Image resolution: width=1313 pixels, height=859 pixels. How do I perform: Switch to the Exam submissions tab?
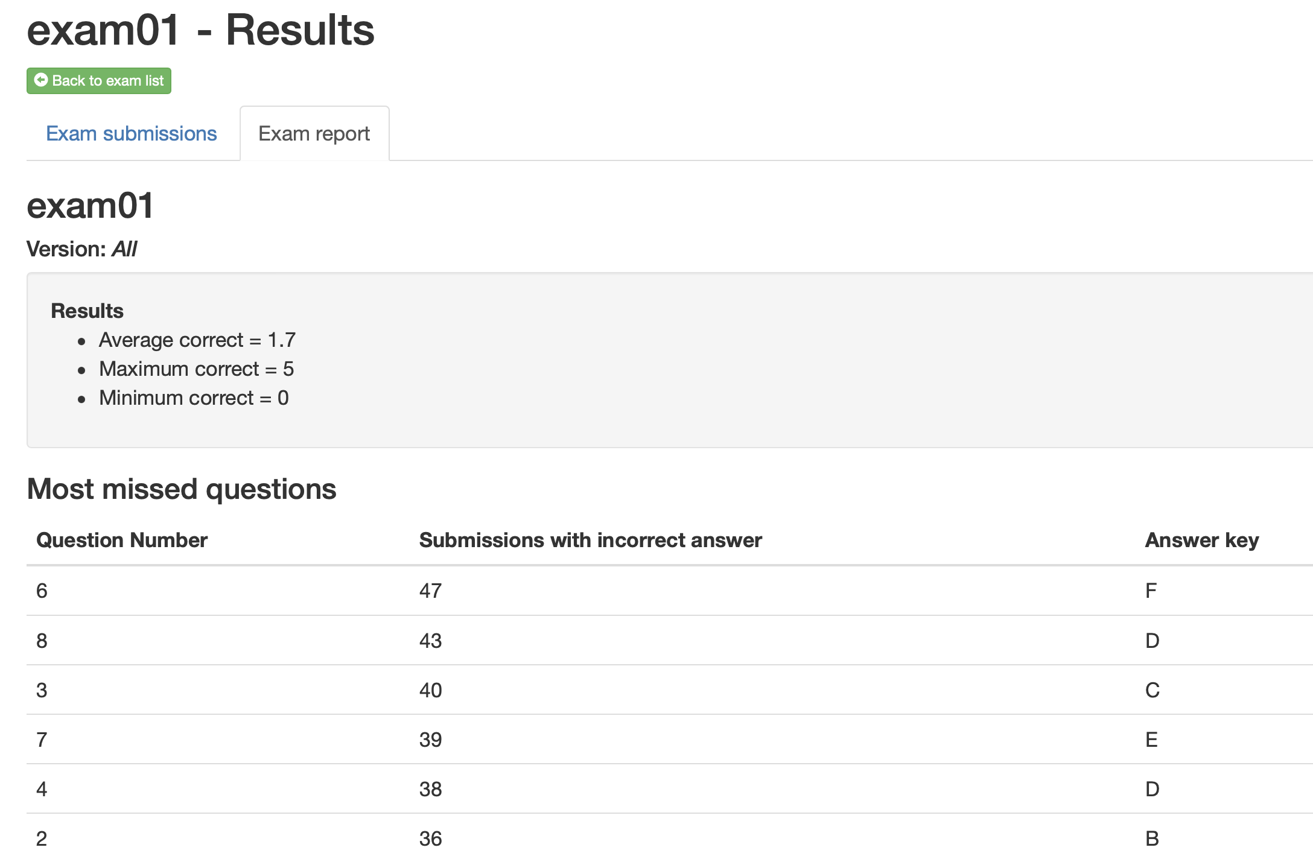[x=132, y=133]
